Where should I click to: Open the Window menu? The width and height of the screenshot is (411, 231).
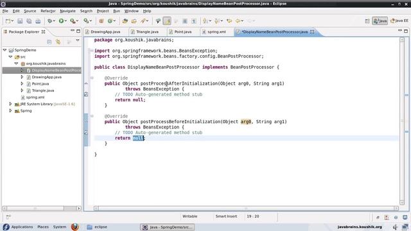pyautogui.click(x=131, y=11)
